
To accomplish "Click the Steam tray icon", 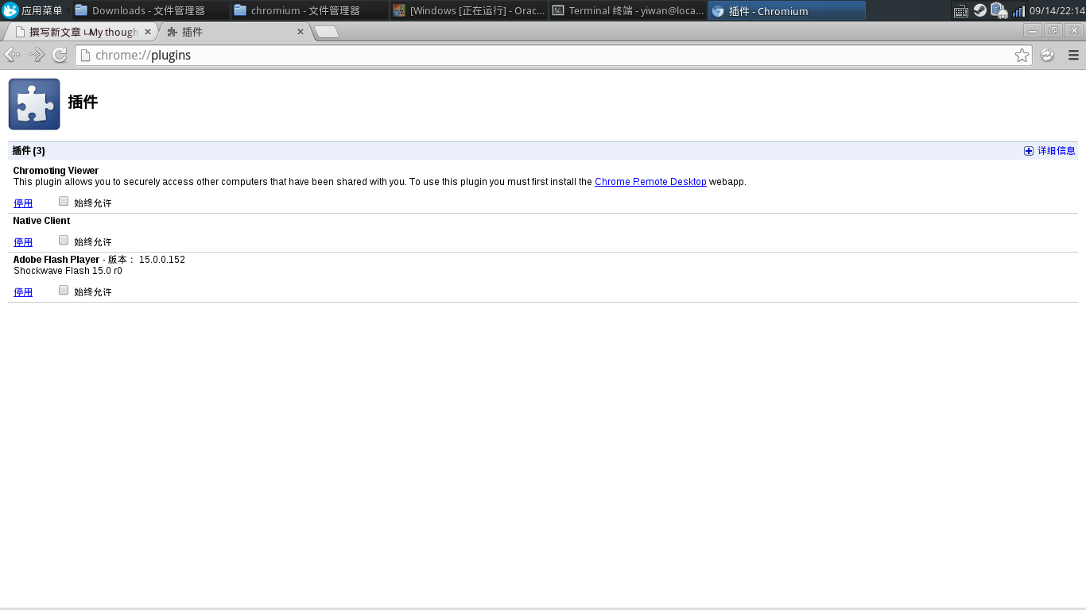I will [980, 10].
